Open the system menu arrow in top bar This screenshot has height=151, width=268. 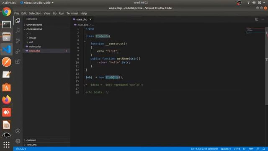click(x=264, y=3)
